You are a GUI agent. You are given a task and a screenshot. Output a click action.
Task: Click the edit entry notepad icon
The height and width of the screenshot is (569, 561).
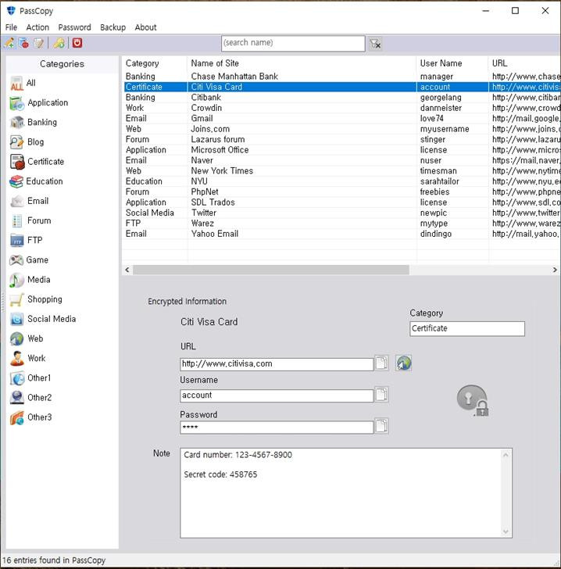tap(38, 43)
